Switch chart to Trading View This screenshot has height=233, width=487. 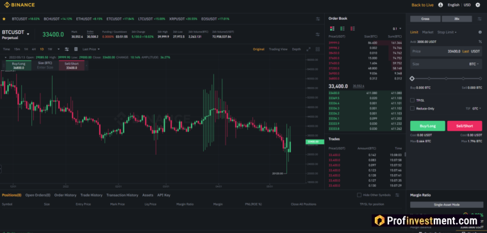[x=278, y=49]
